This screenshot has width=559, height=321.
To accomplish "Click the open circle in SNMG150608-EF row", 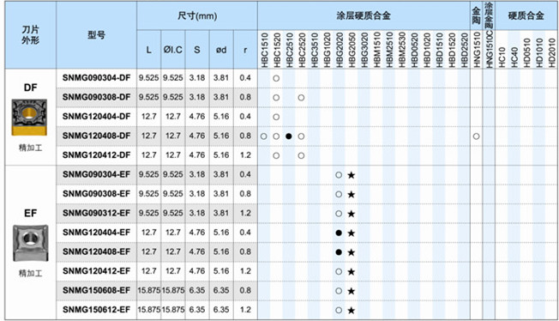I will point(339,291).
